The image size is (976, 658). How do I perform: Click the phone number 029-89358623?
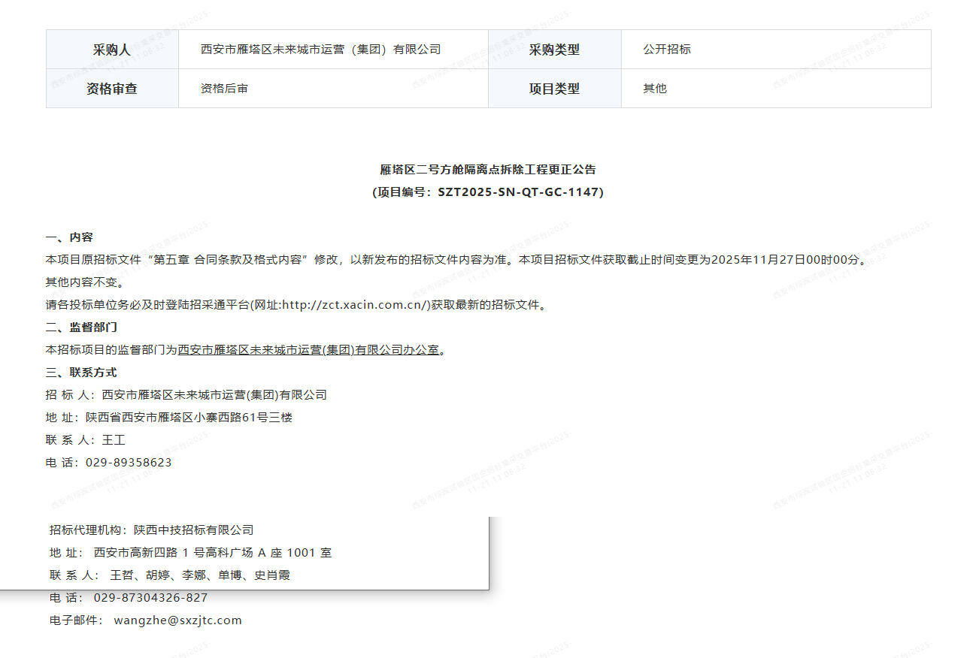[129, 463]
